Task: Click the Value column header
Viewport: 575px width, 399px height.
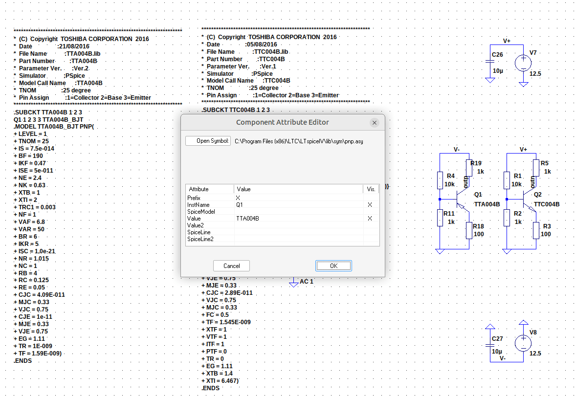Action: [x=298, y=189]
